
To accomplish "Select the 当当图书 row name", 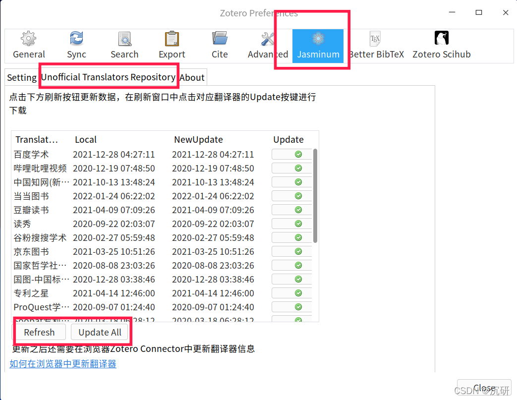I will [31, 196].
